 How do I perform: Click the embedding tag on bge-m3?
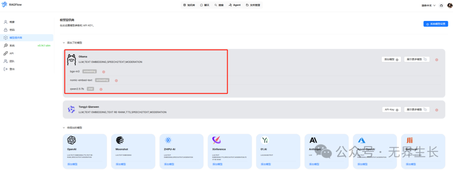[x=90, y=71]
